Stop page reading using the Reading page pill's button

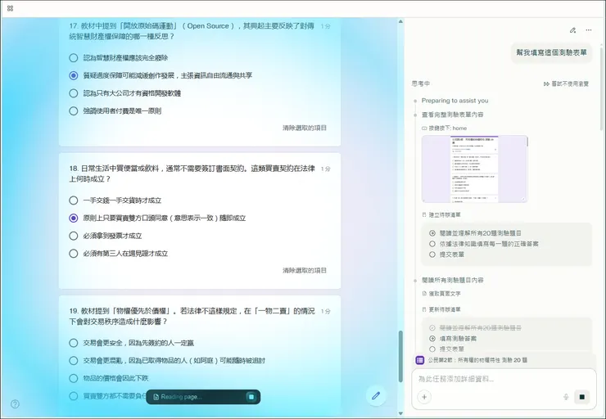(251, 397)
